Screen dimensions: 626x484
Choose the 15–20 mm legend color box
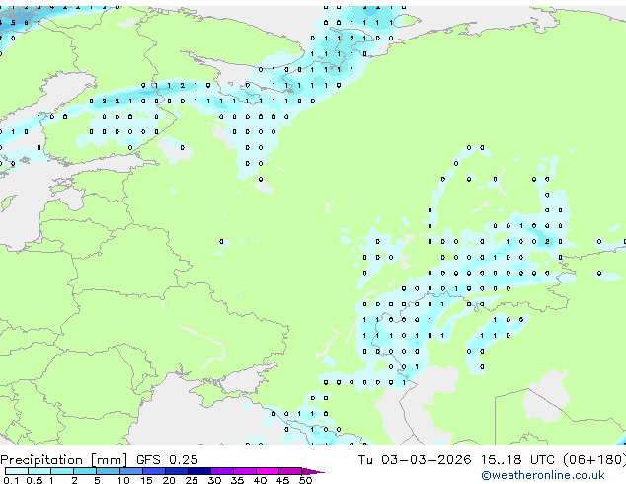154,471
